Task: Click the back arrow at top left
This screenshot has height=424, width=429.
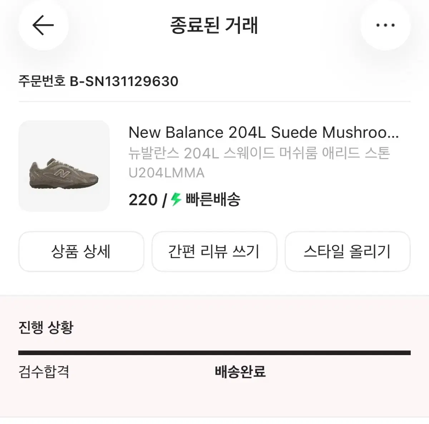Action: [x=43, y=25]
